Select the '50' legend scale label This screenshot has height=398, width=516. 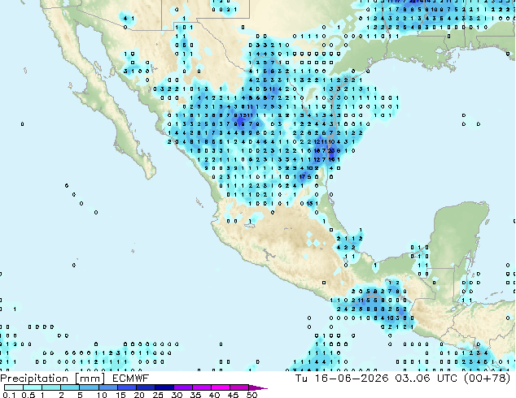(252, 395)
